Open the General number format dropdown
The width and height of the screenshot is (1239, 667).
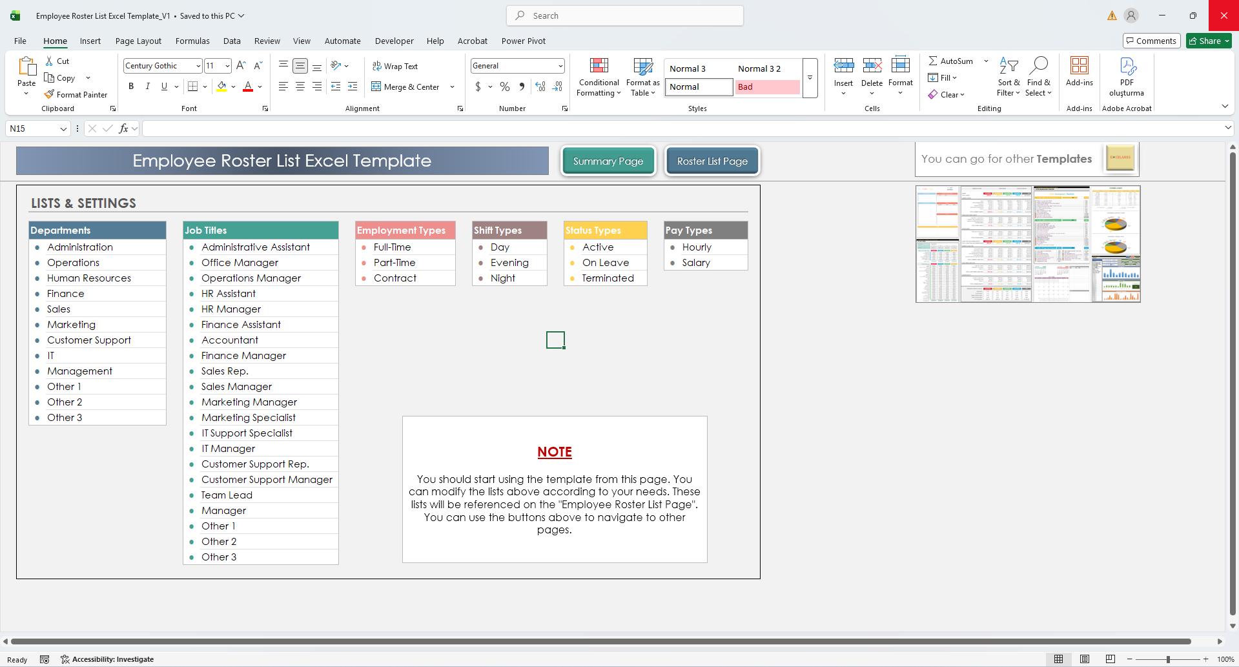coord(560,66)
